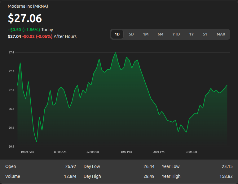Viewport: 238px width, 184px height.
Task: Click the Year High value 158.82
Action: point(226,176)
